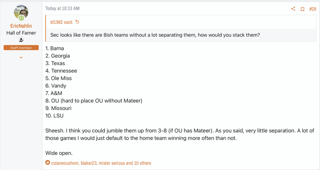The height and width of the screenshot is (170, 320).
Task: Click the thumbs-up like reaction icon
Action: pos(47,163)
